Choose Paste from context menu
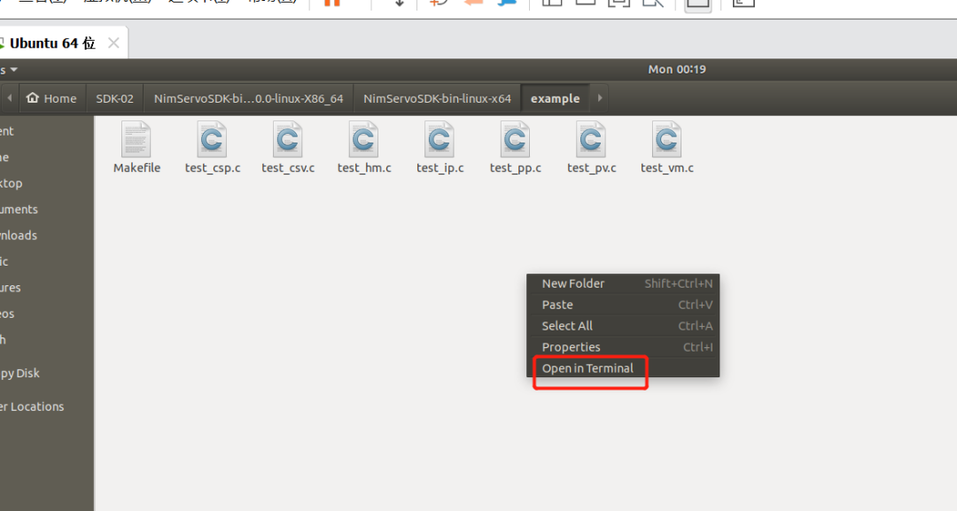957x511 pixels. (623, 305)
